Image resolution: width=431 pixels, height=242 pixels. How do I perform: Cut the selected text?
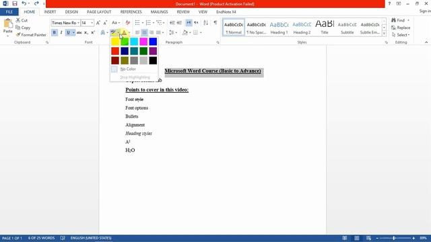click(22, 20)
